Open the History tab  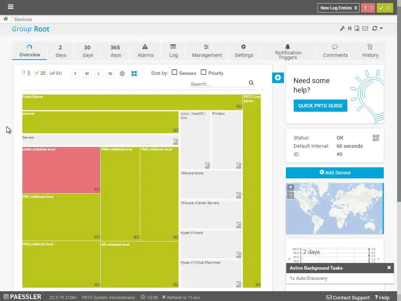pyautogui.click(x=370, y=51)
